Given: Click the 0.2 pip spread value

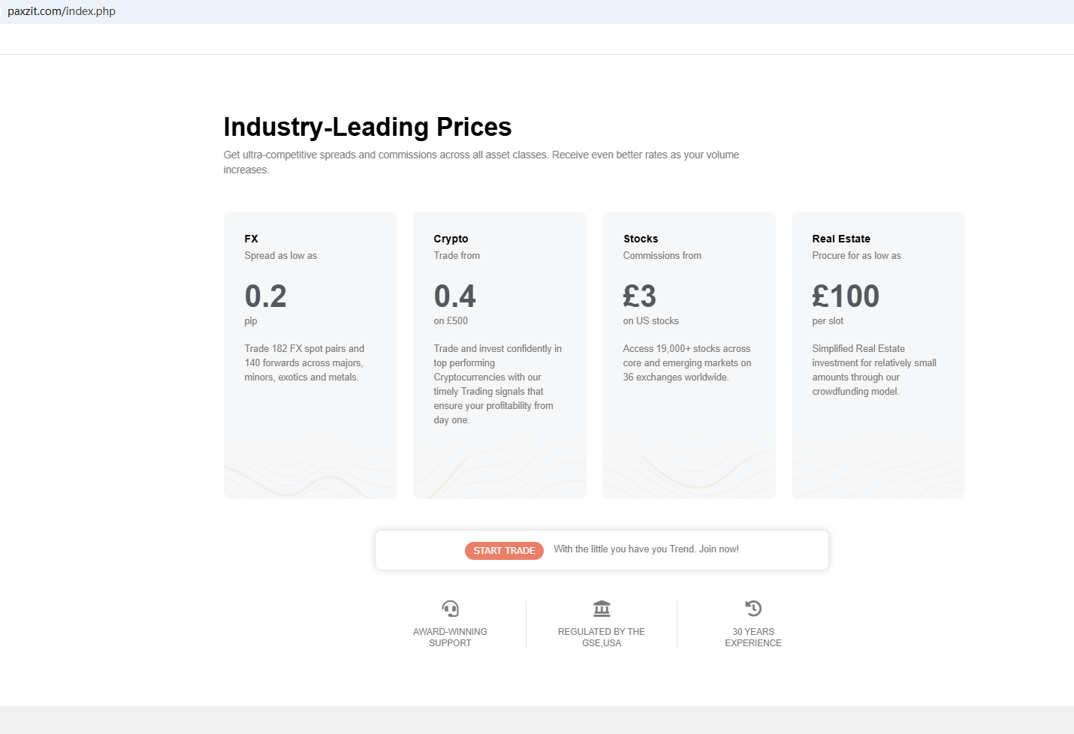Looking at the screenshot, I should pos(266,296).
